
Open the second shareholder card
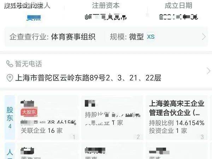click(112, 117)
